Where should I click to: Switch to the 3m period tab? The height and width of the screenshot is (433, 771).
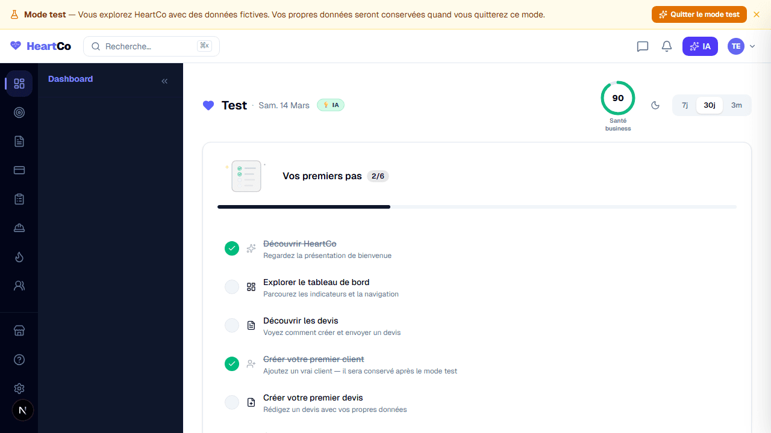click(x=736, y=105)
